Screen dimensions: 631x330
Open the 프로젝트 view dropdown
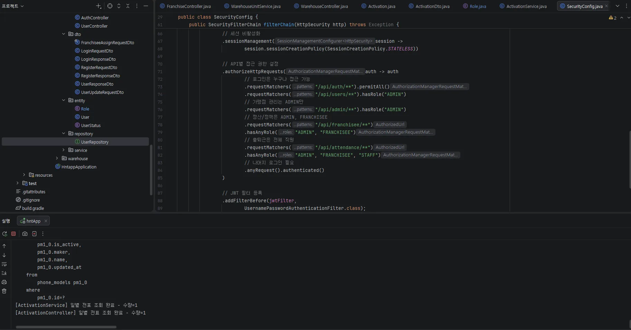pyautogui.click(x=13, y=6)
